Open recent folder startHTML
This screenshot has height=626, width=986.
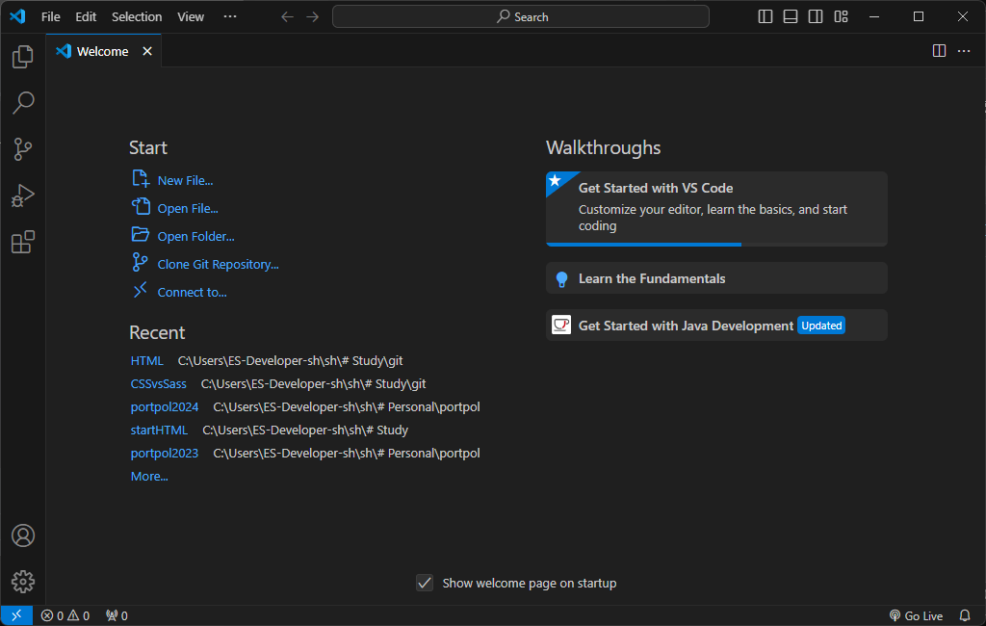[159, 430]
